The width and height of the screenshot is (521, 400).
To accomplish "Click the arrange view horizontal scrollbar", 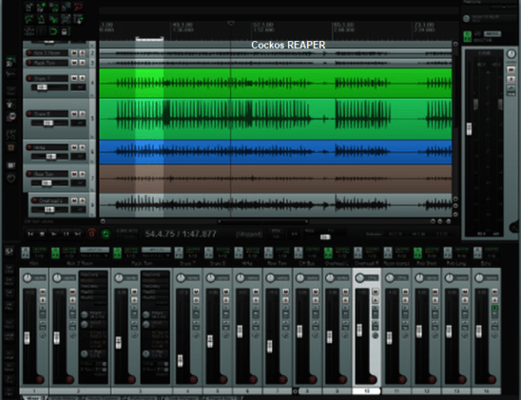I will (262, 221).
